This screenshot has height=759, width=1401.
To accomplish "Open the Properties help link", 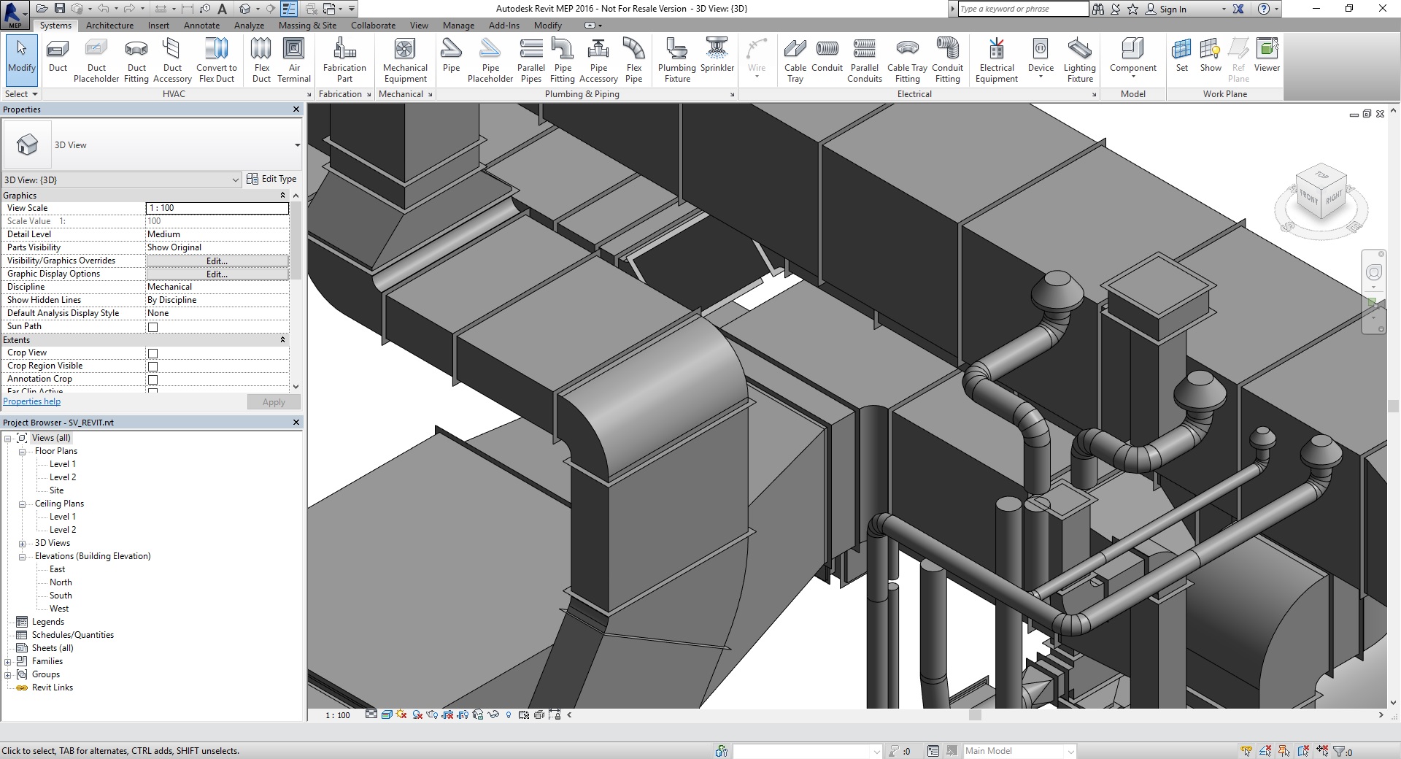I will point(32,401).
